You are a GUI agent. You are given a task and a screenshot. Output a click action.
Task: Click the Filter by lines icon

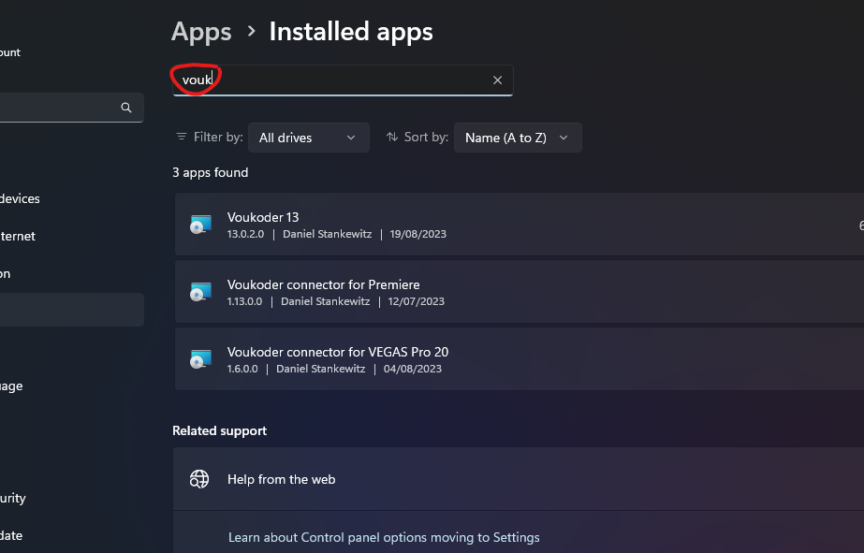tap(182, 137)
